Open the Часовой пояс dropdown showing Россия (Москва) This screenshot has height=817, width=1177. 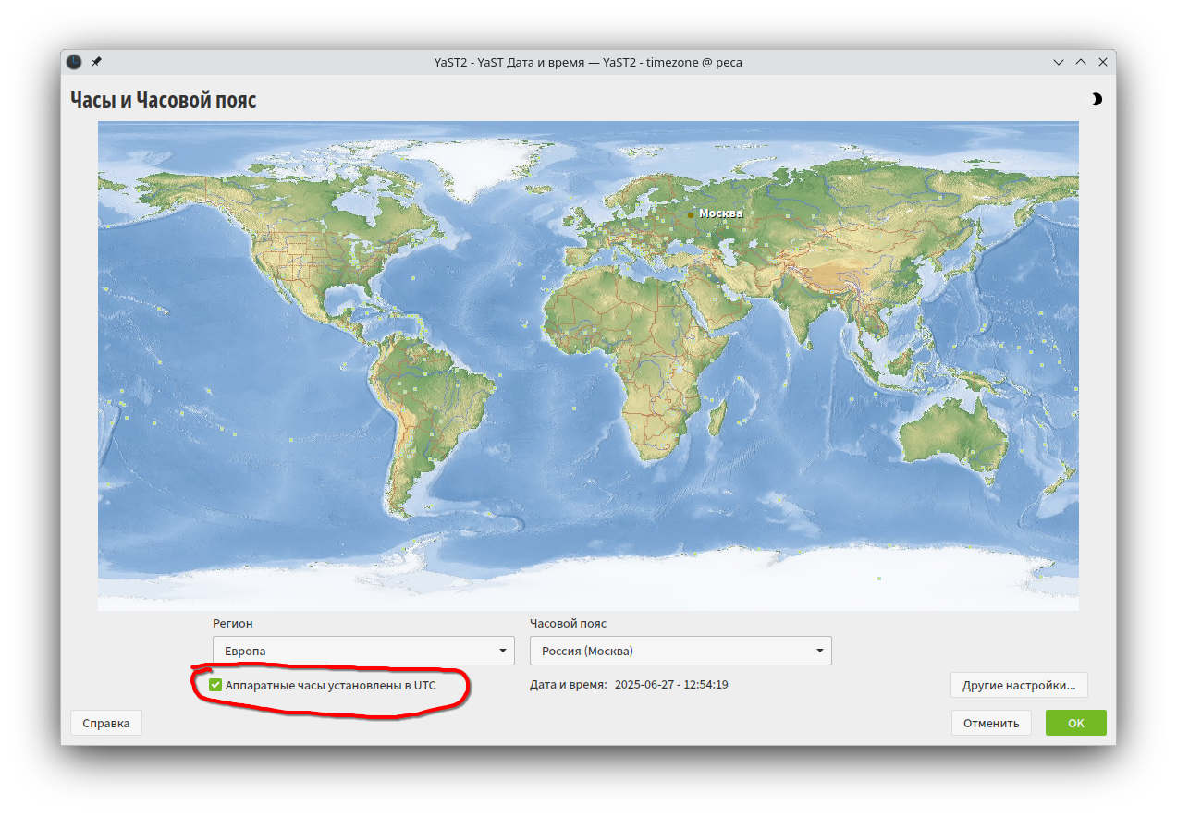click(680, 651)
